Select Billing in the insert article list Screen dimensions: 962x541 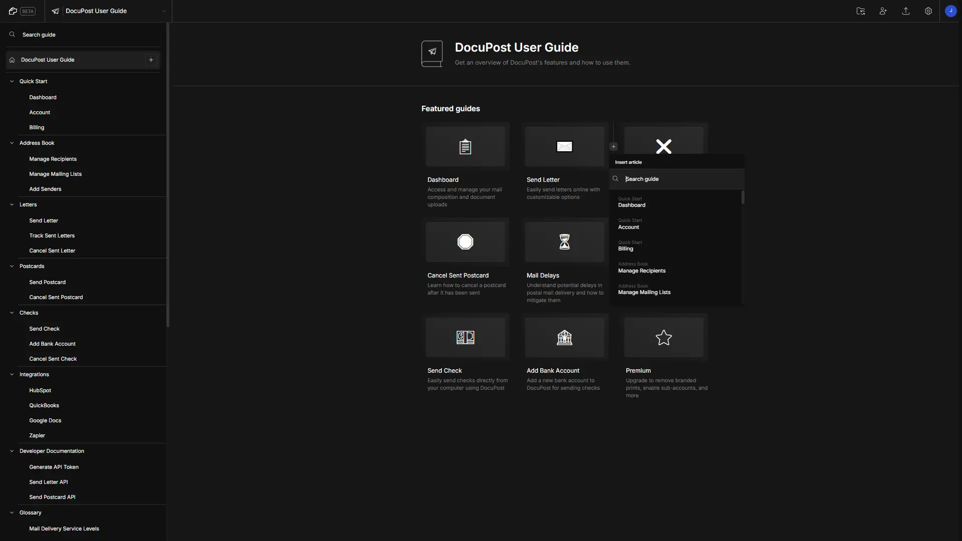pyautogui.click(x=675, y=246)
